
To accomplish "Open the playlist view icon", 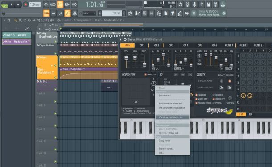I will pyautogui.click(x=130, y=13).
